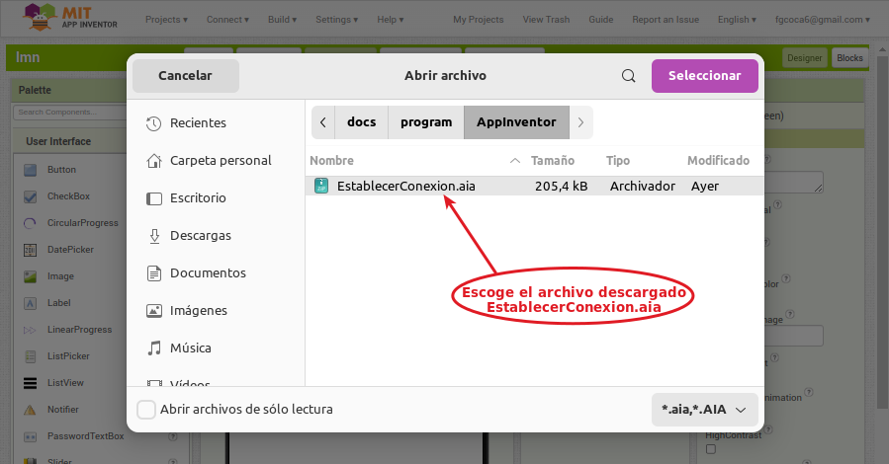The width and height of the screenshot is (889, 464).
Task: Toggle the HighContrast checkbox
Action: pyautogui.click(x=711, y=449)
